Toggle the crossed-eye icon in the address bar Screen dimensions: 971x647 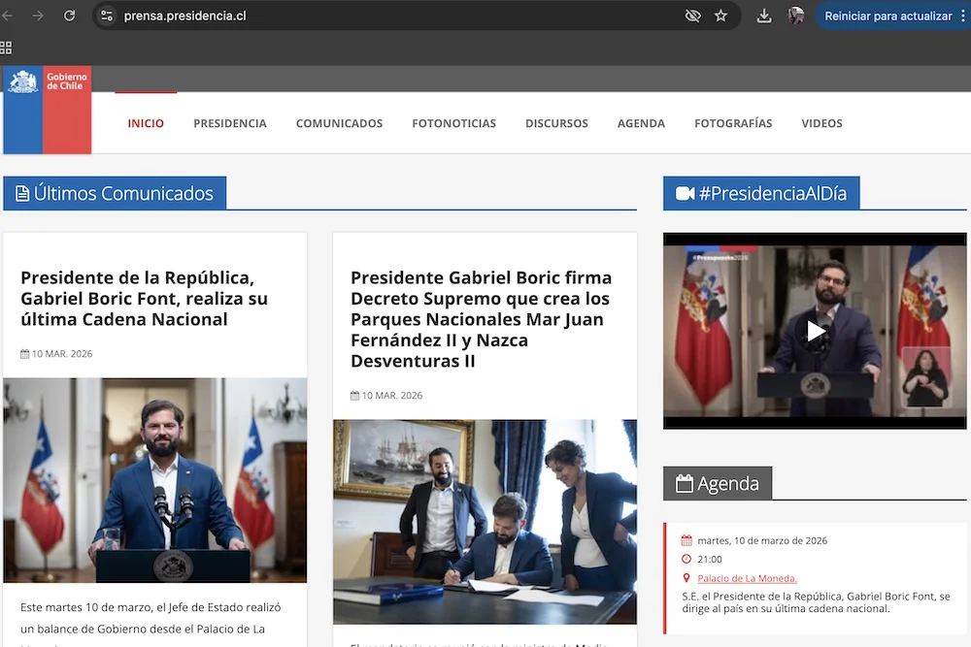tap(692, 16)
